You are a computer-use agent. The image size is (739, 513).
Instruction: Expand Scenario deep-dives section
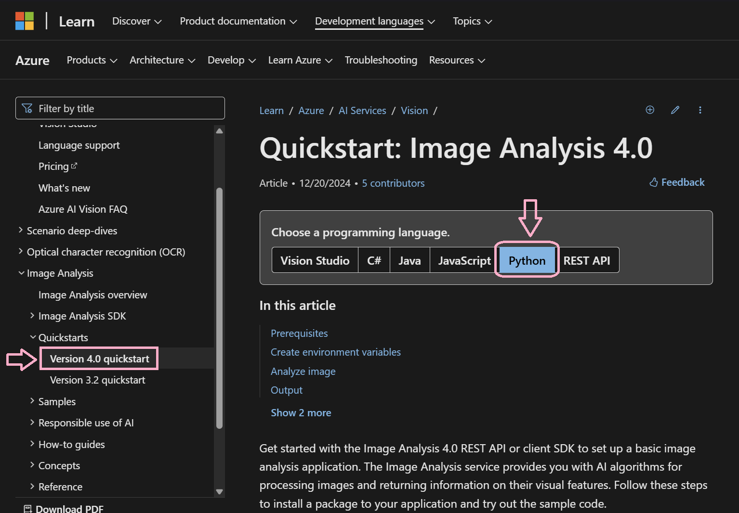click(21, 230)
